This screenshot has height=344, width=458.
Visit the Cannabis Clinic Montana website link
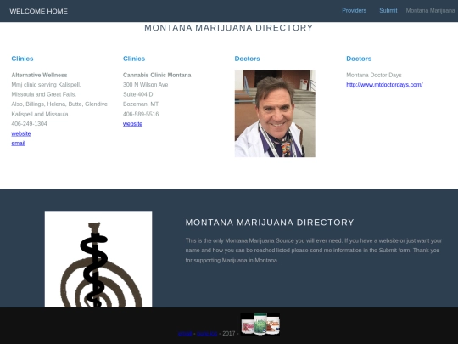(132, 123)
